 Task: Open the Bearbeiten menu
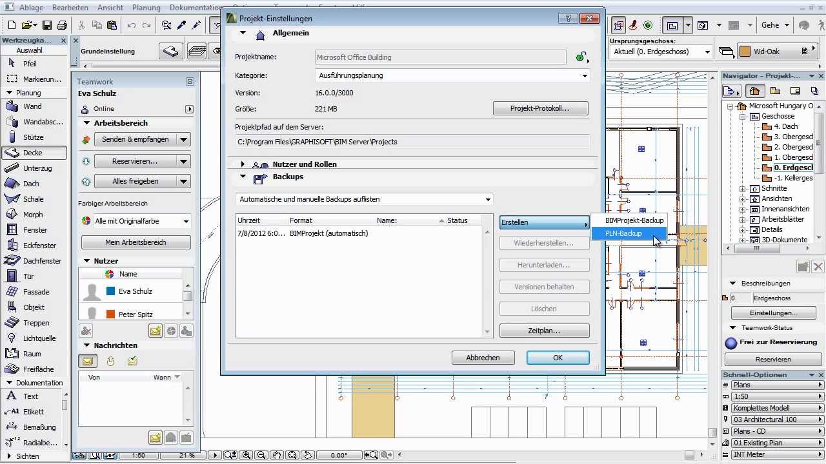click(x=70, y=8)
